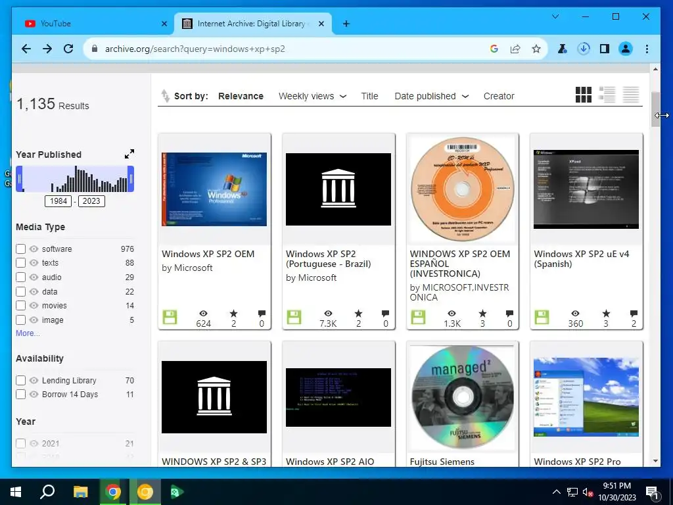Open the Chrome Labs flask icon

pos(563,49)
